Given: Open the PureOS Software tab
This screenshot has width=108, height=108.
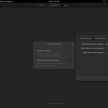Looking at the screenshot, I should click(x=86, y=38).
